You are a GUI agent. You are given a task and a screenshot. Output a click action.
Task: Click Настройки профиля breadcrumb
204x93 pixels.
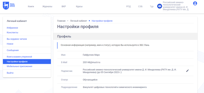coord(102,21)
